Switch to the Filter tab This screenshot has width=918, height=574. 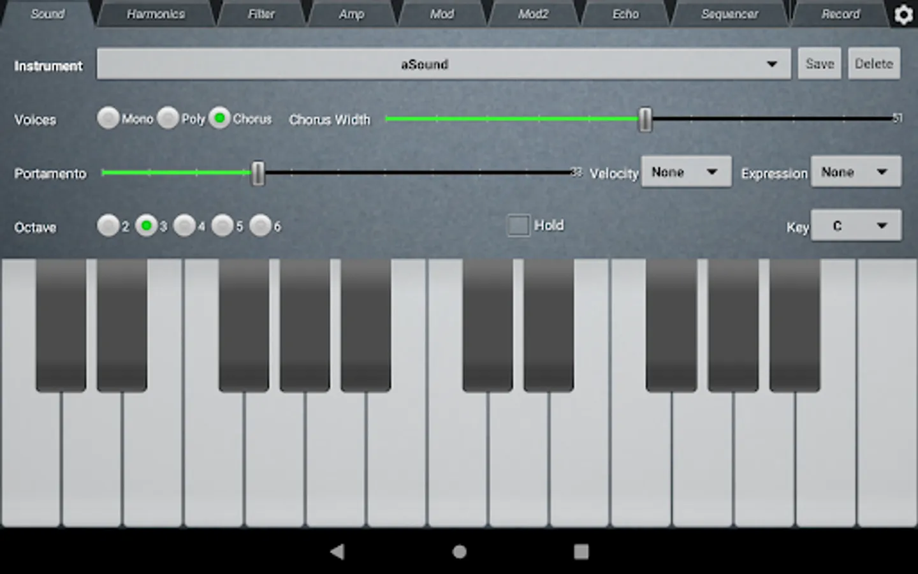tap(261, 14)
